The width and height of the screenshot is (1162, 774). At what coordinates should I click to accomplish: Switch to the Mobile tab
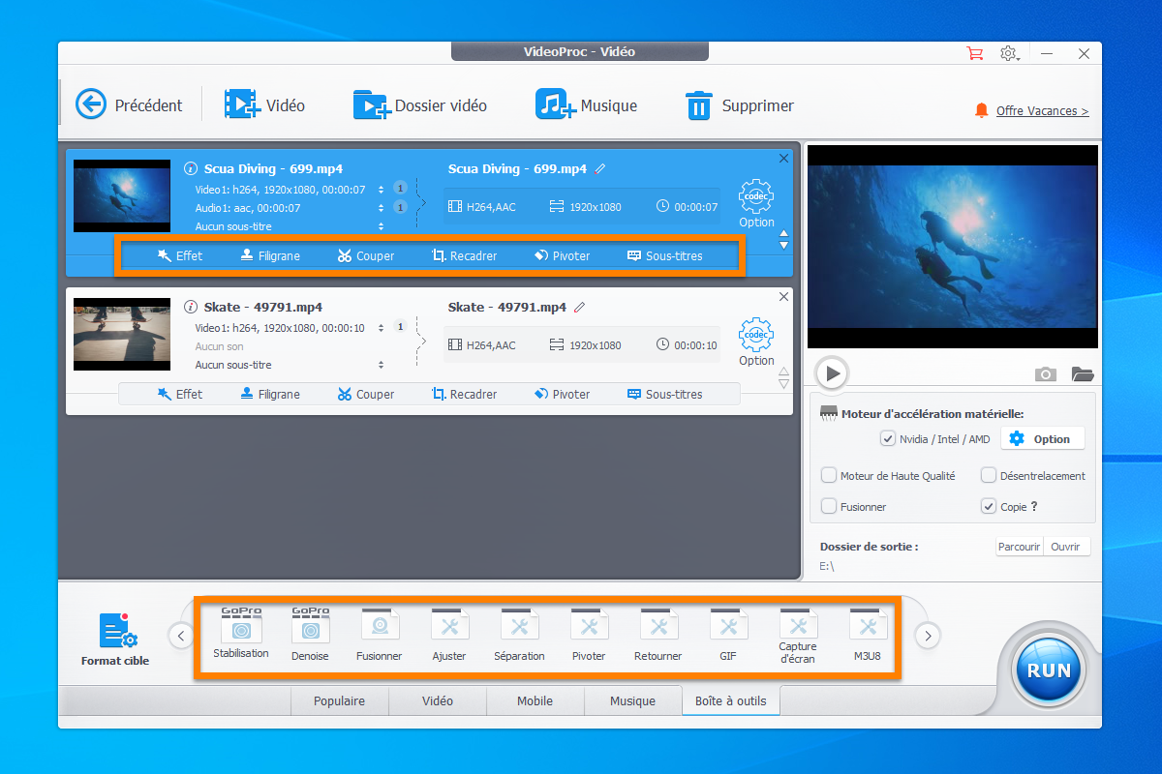pyautogui.click(x=535, y=700)
